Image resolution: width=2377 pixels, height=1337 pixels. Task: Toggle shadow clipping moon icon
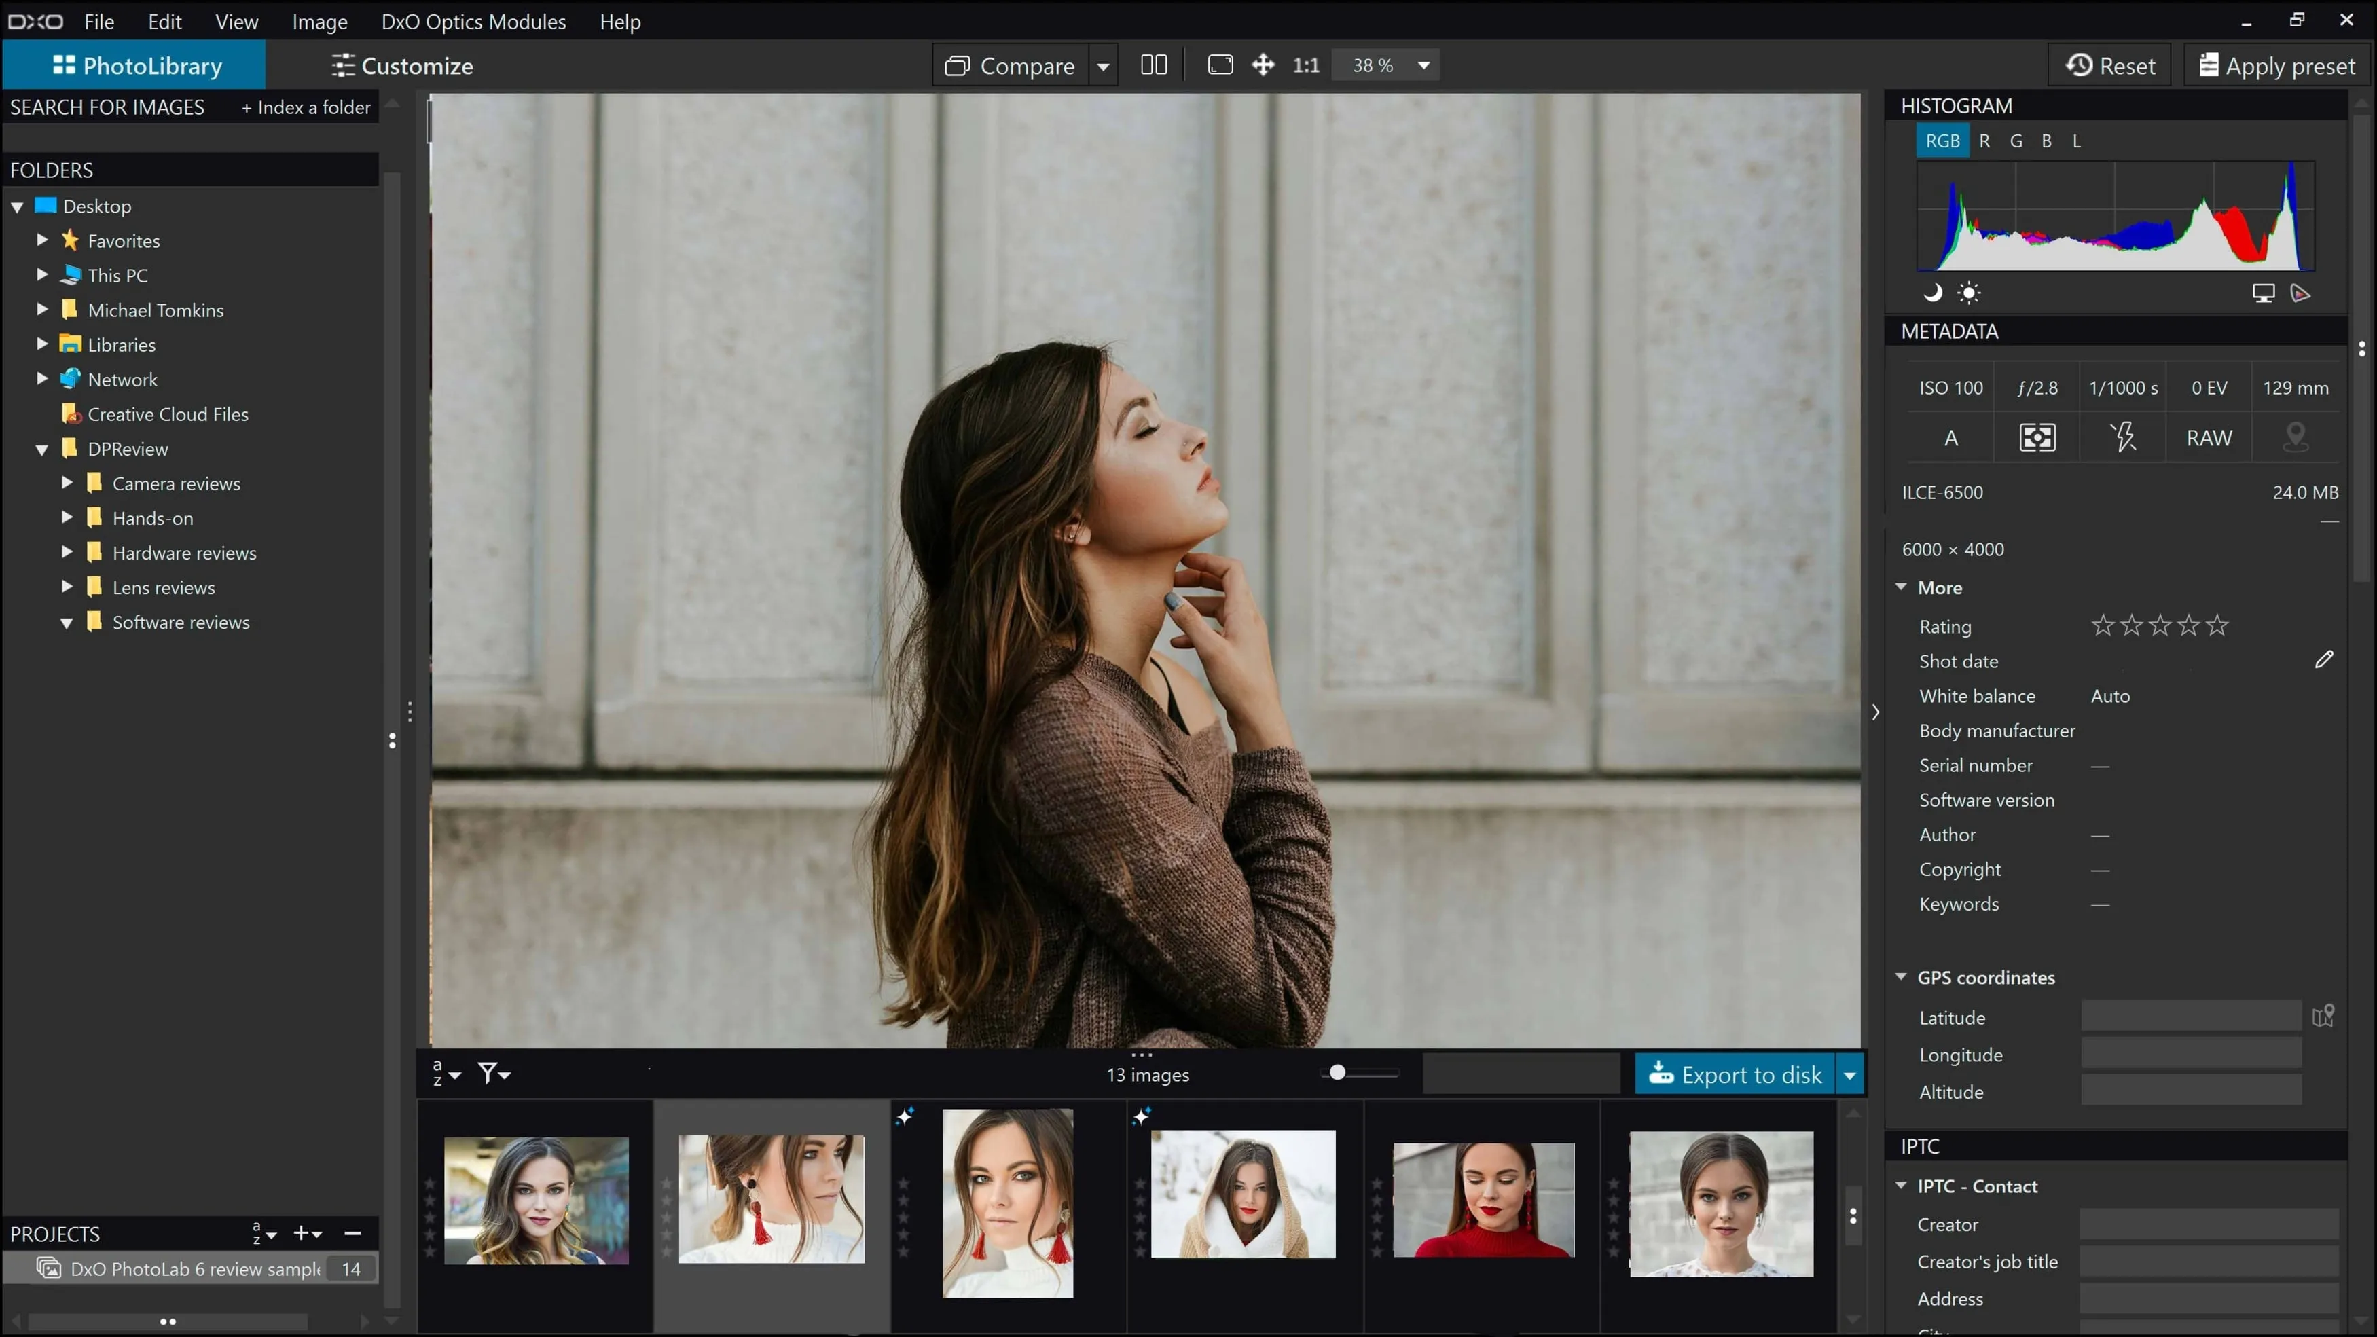coord(1933,293)
